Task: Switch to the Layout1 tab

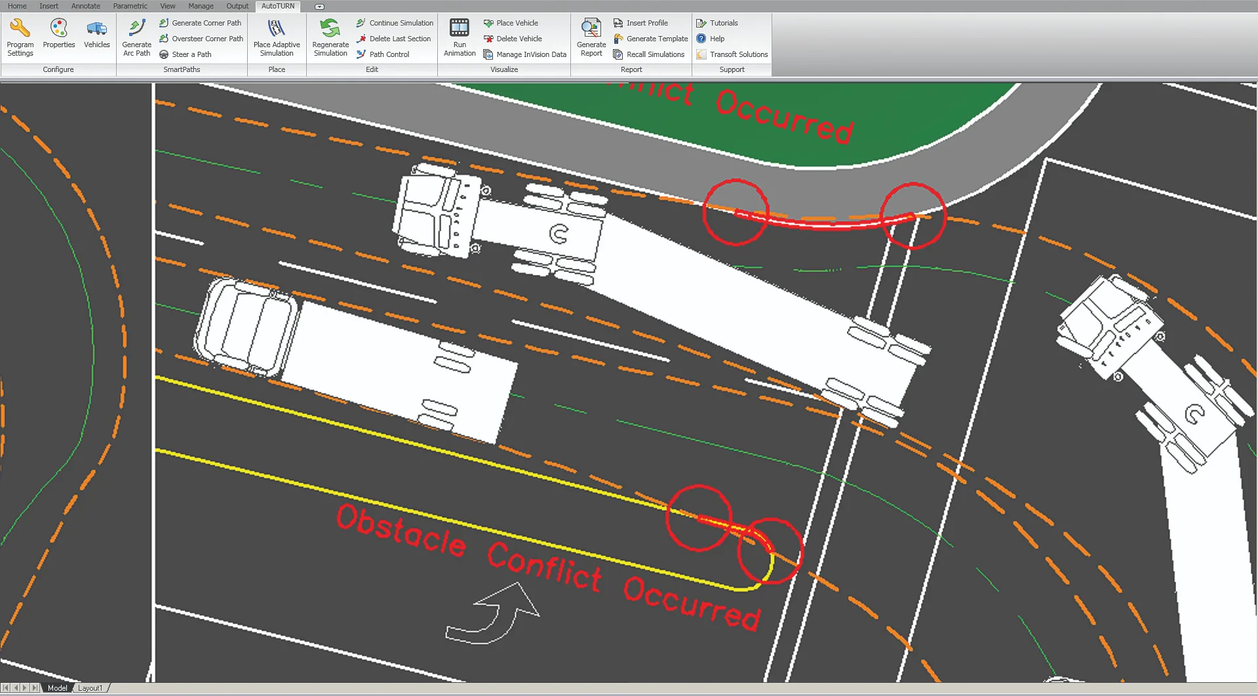Action: coord(90,688)
